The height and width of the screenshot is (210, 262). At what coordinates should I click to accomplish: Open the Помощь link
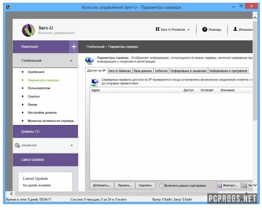tap(215, 29)
